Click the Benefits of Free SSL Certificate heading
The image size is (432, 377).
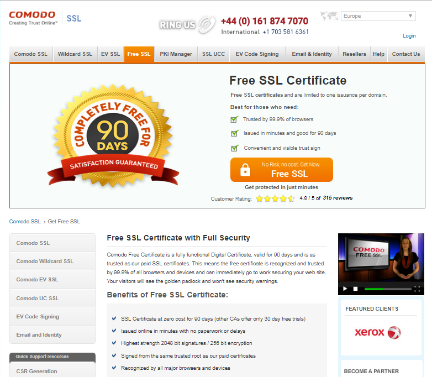point(167,295)
